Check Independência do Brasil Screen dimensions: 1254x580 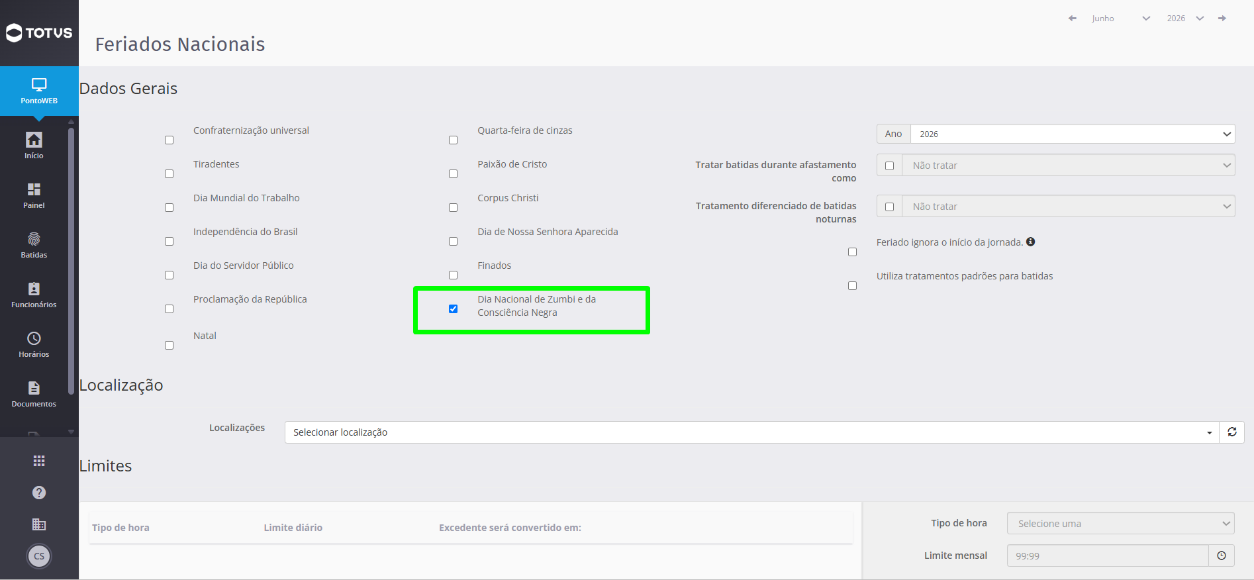tap(169, 242)
